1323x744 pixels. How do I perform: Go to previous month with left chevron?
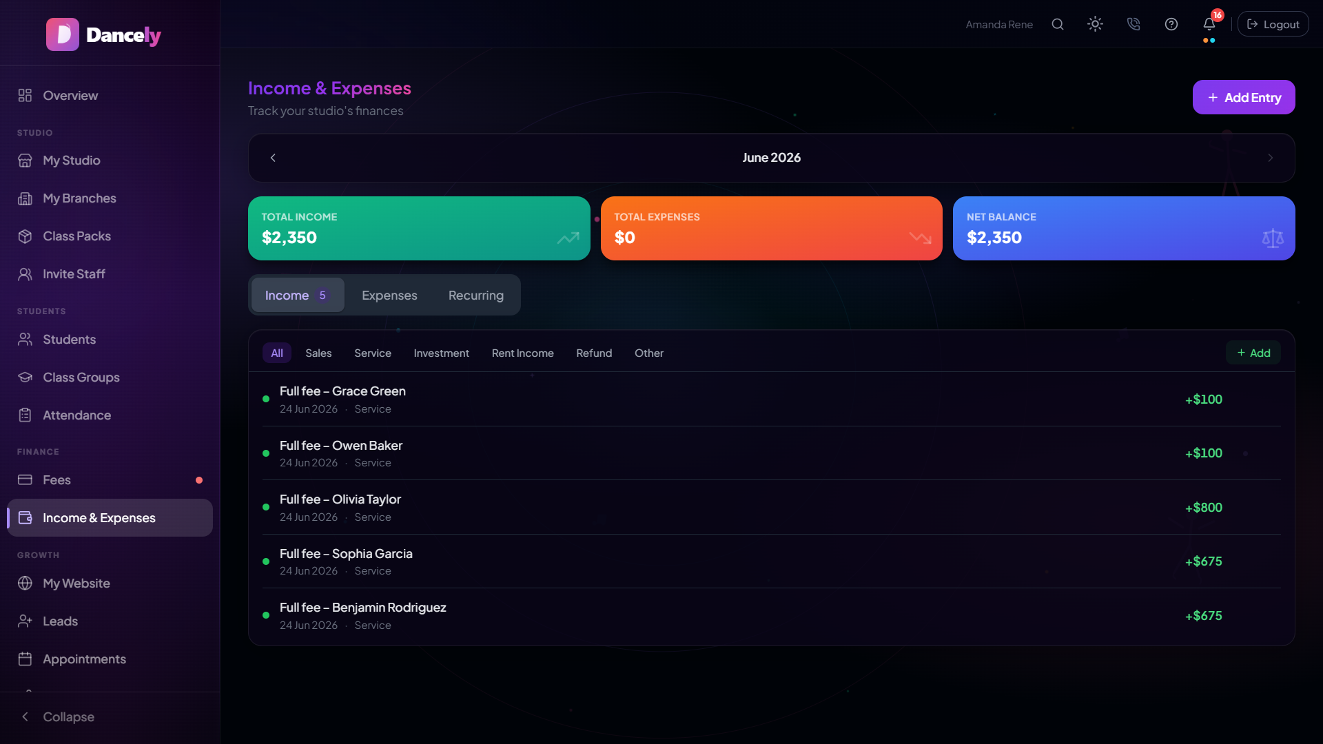point(273,158)
